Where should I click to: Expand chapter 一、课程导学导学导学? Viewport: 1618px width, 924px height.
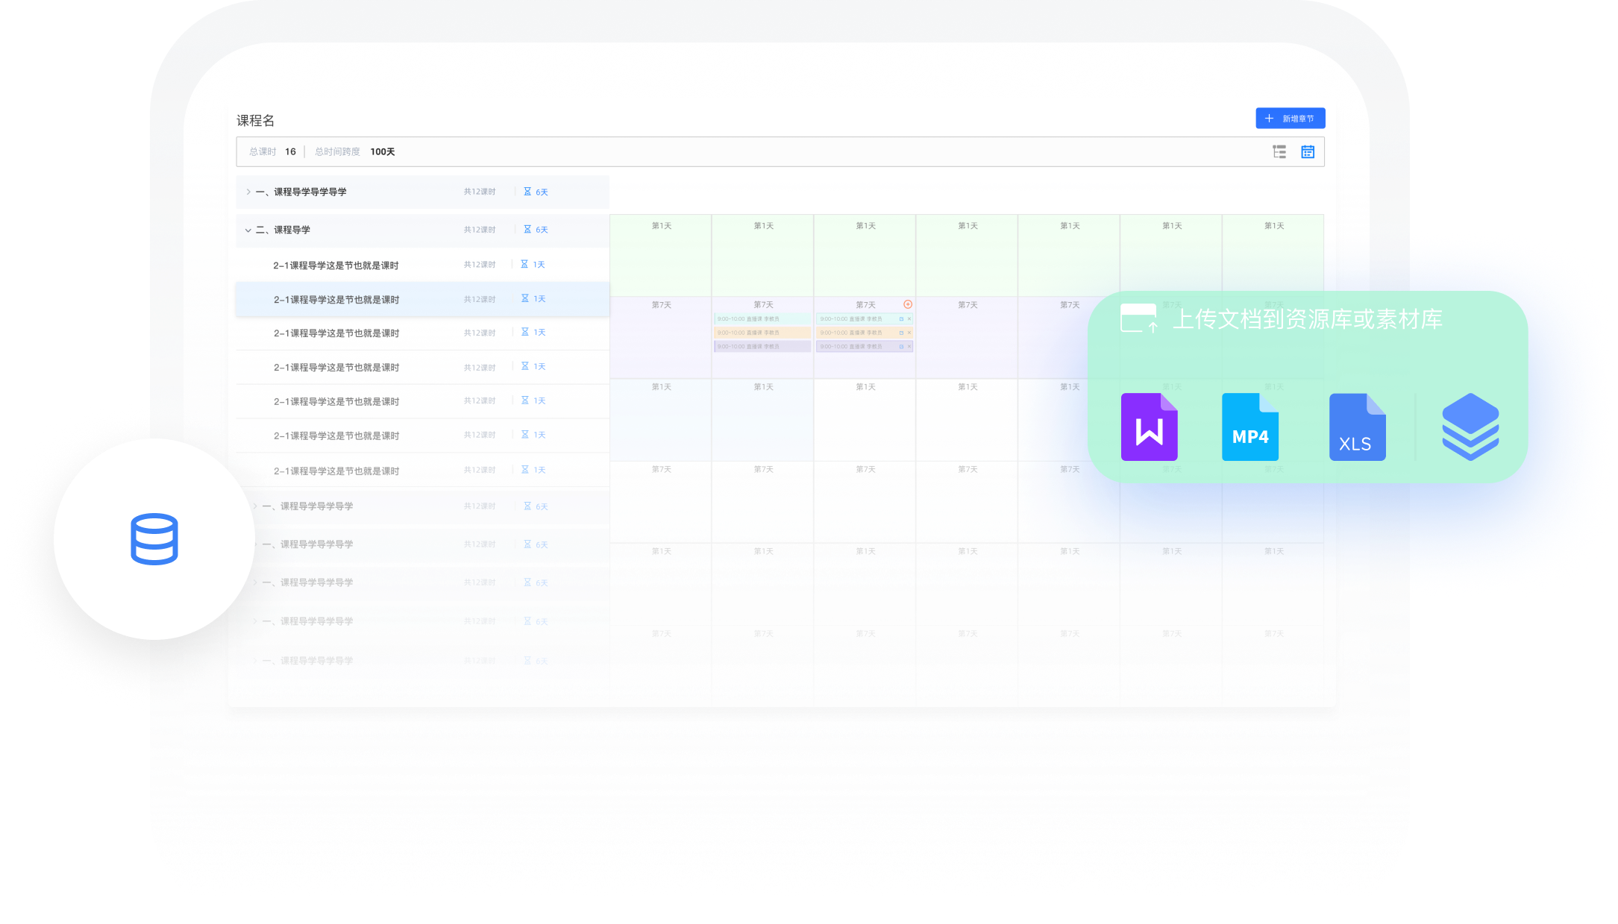tap(248, 192)
